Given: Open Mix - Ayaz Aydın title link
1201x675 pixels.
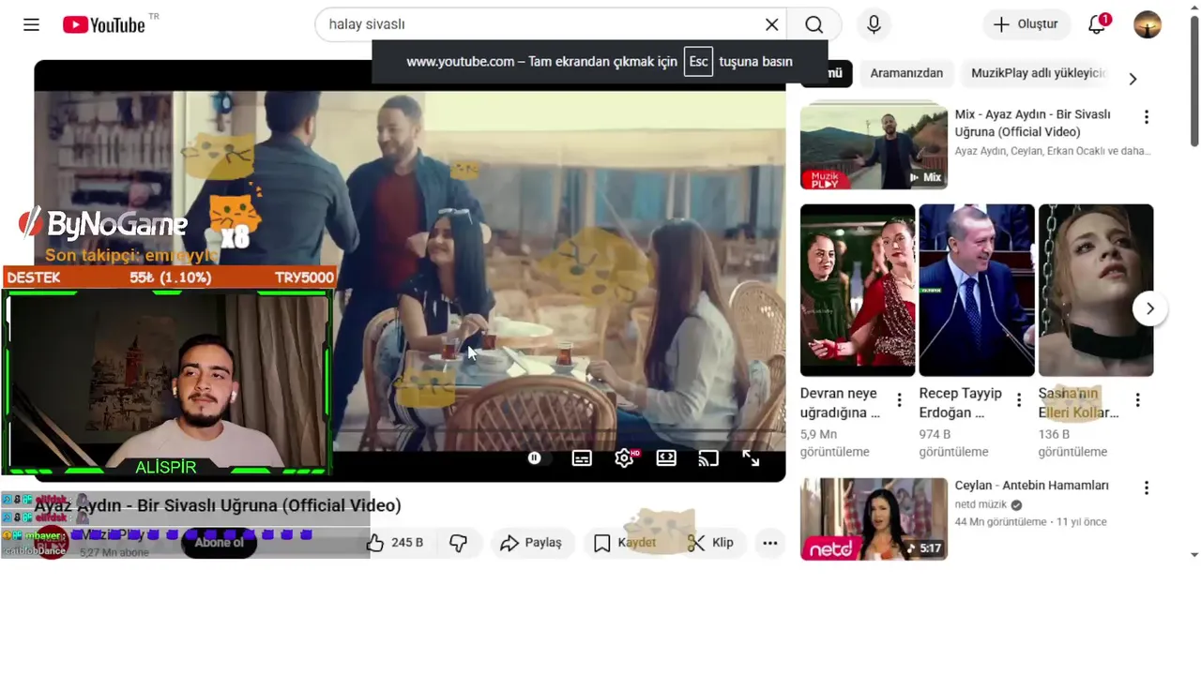Looking at the screenshot, I should tap(1032, 123).
